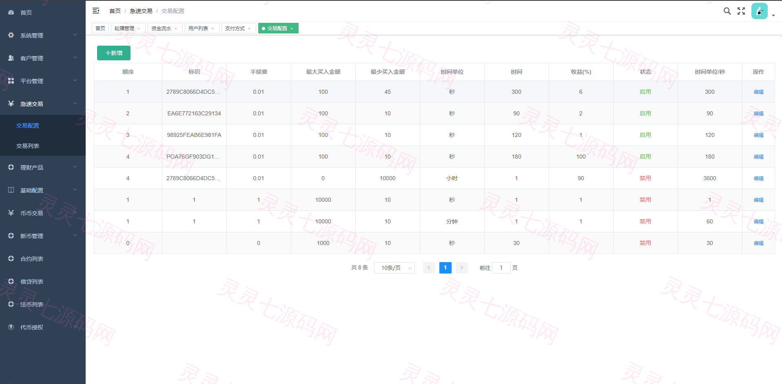Open the search magnifier icon
The image size is (782, 384).
coord(727,11)
